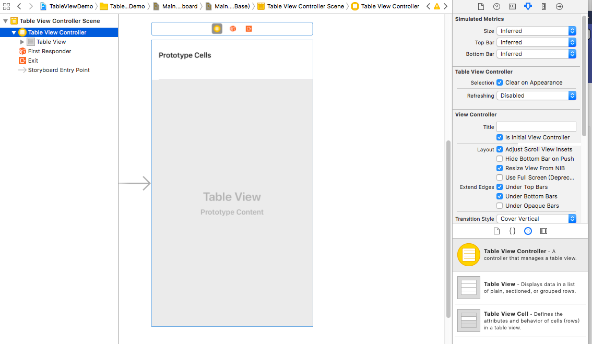The width and height of the screenshot is (592, 344).
Task: Show the Media library
Action: coord(543,231)
